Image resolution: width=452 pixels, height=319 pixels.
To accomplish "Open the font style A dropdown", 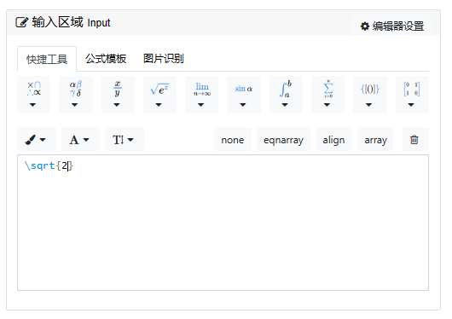I will pyautogui.click(x=80, y=139).
